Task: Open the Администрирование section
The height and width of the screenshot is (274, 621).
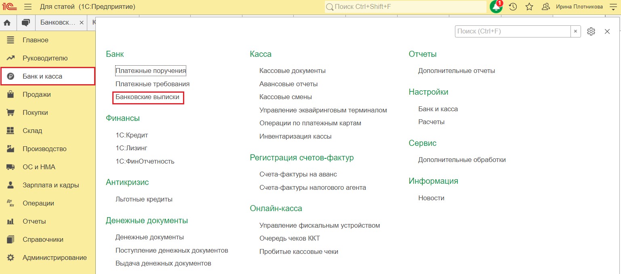Action: (48, 257)
